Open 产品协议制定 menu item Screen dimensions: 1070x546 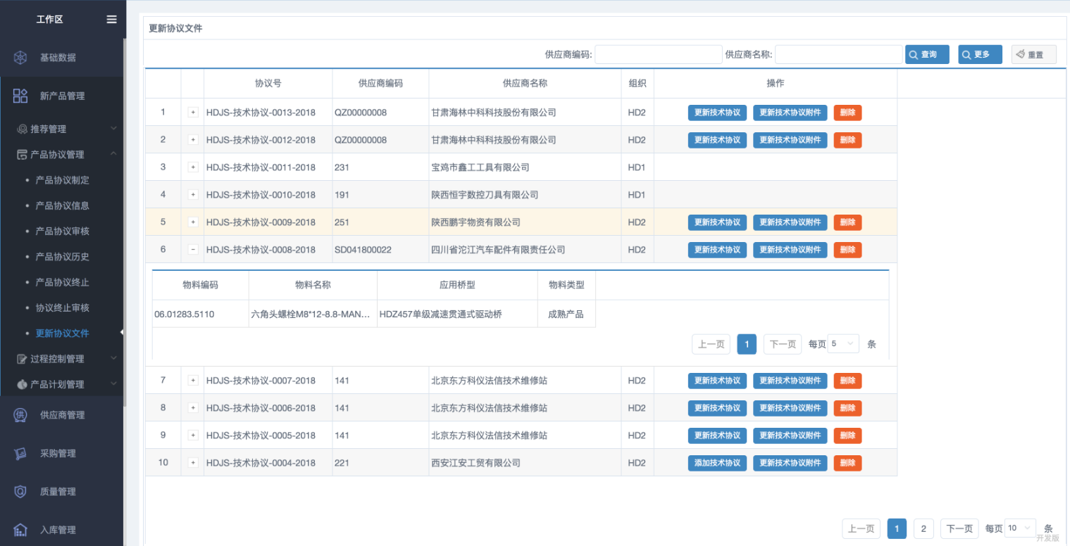coord(62,180)
